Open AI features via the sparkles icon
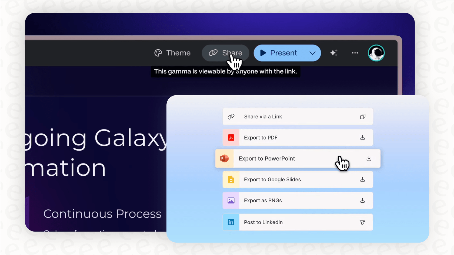This screenshot has height=255, width=454. [x=333, y=53]
